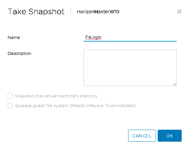Place cursor on the FsLogix text
The image size is (189, 148).
point(93,37)
